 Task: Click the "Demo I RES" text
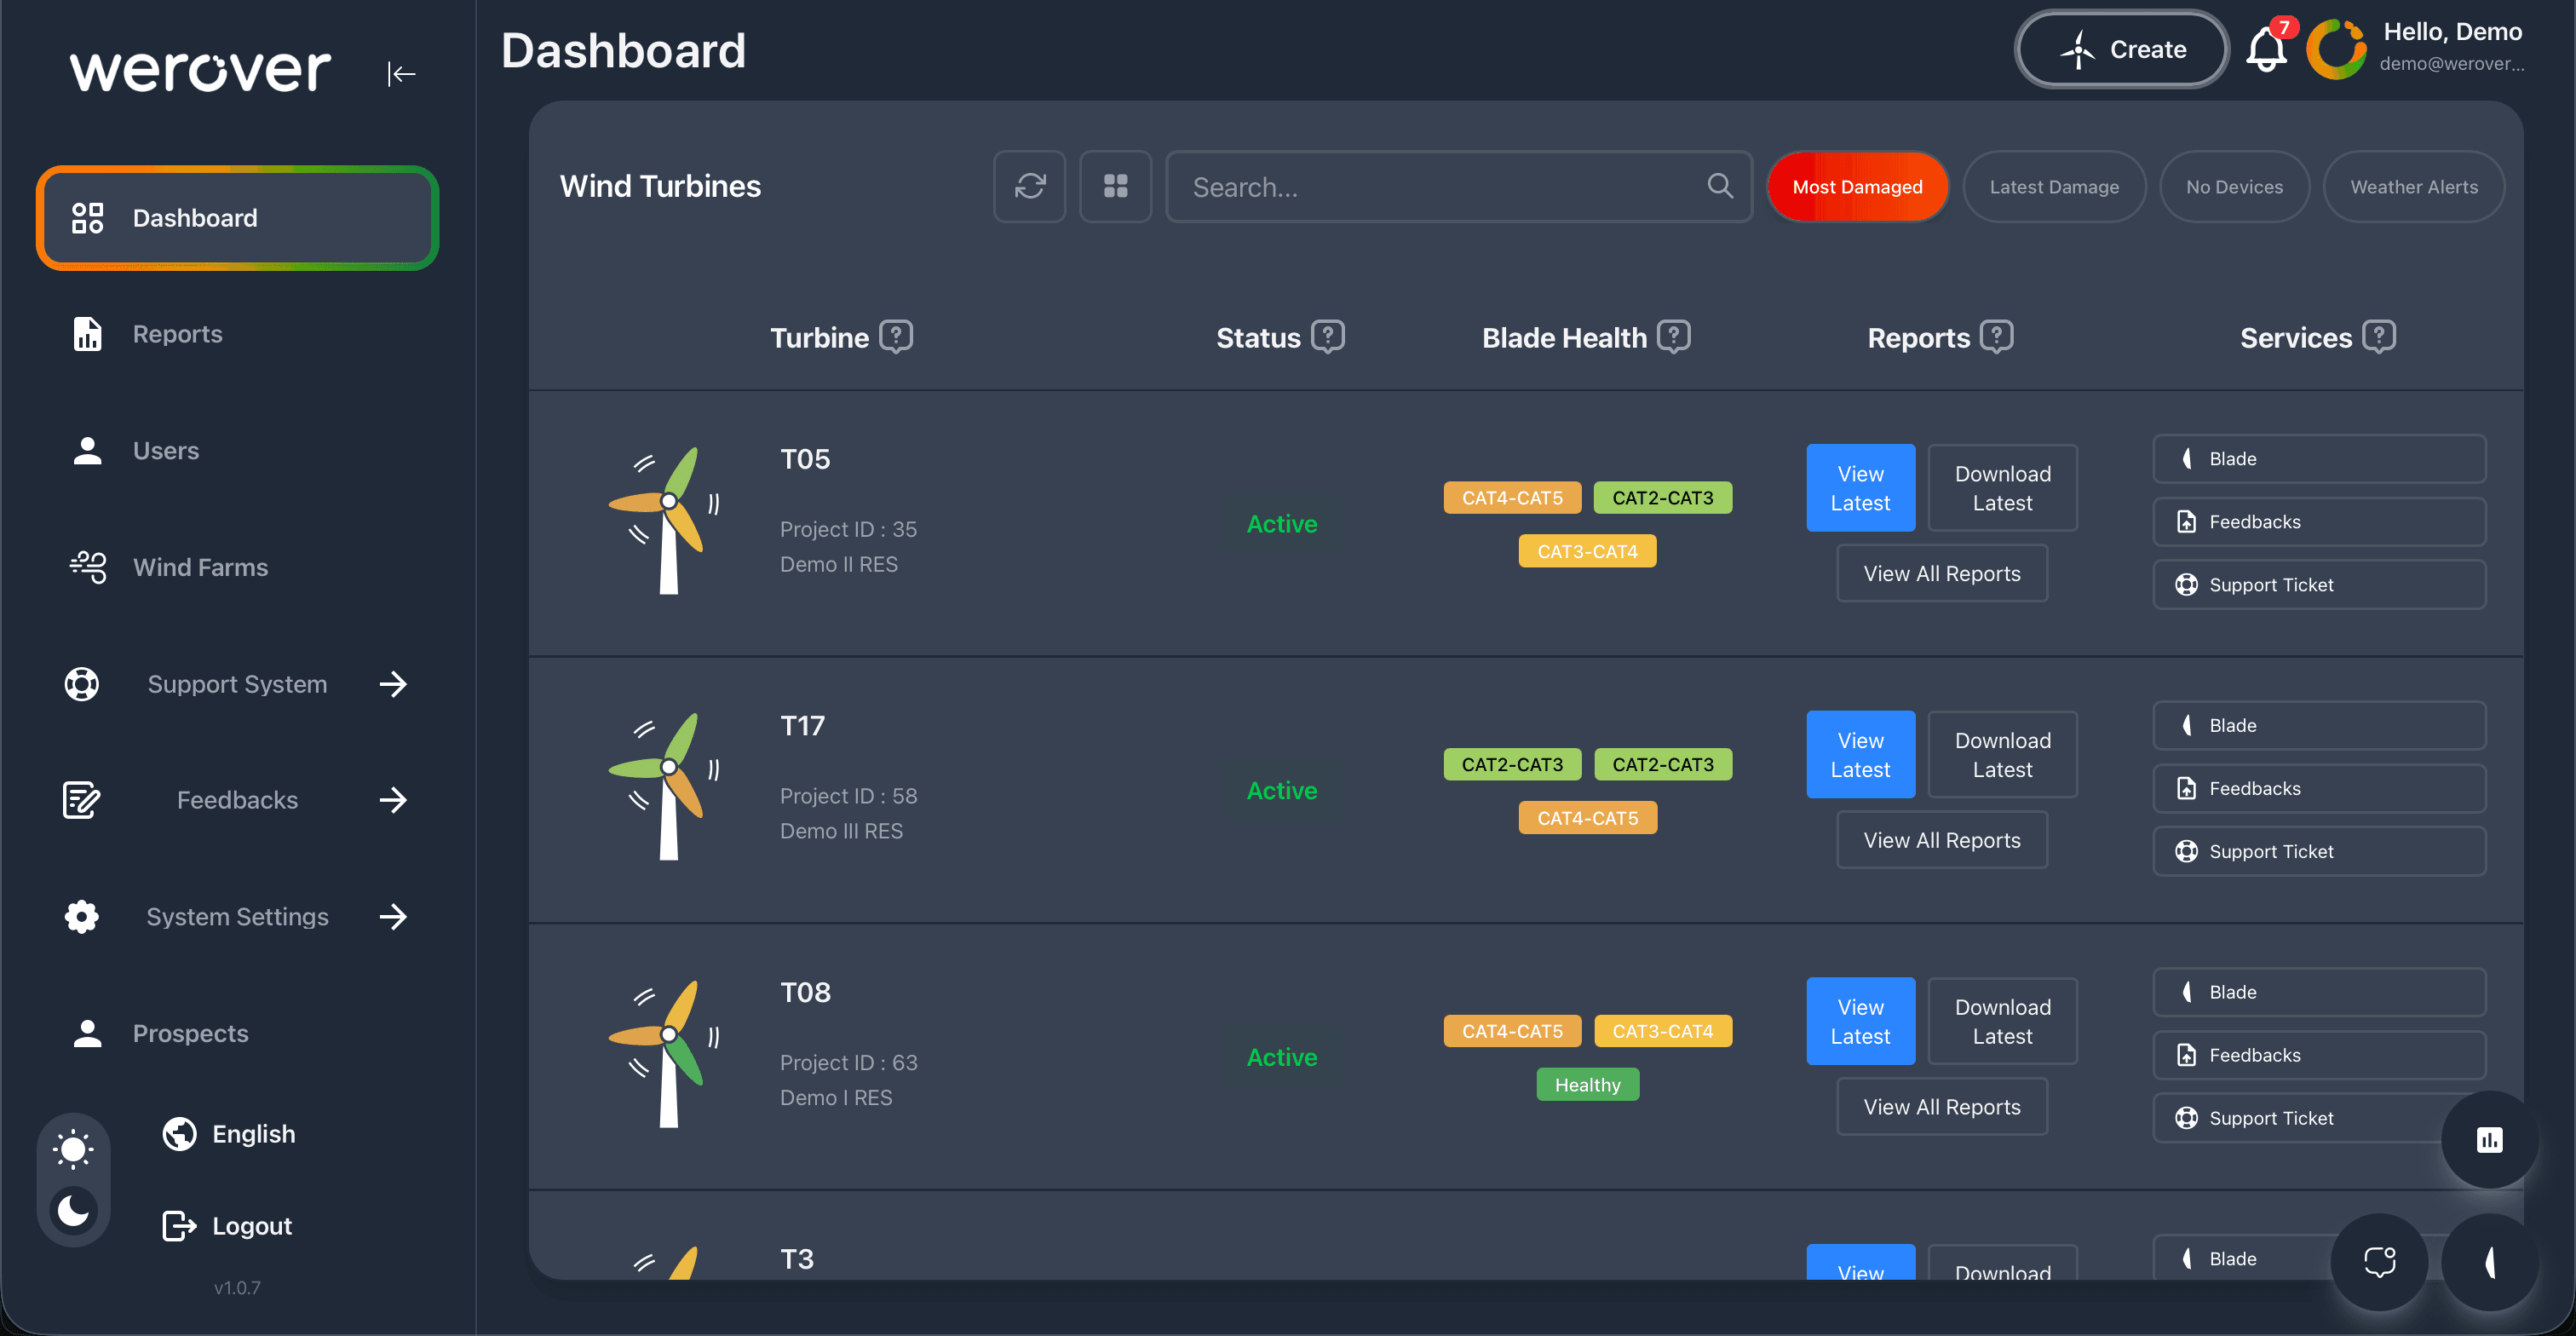pyautogui.click(x=835, y=1098)
